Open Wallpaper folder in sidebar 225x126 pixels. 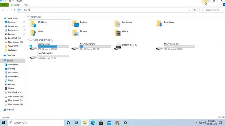tap(13, 50)
